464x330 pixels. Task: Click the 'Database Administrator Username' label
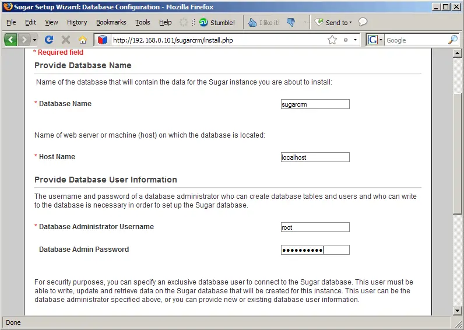click(x=96, y=227)
